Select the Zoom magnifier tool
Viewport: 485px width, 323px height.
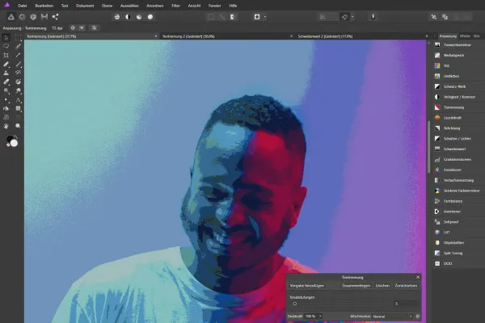point(18,125)
